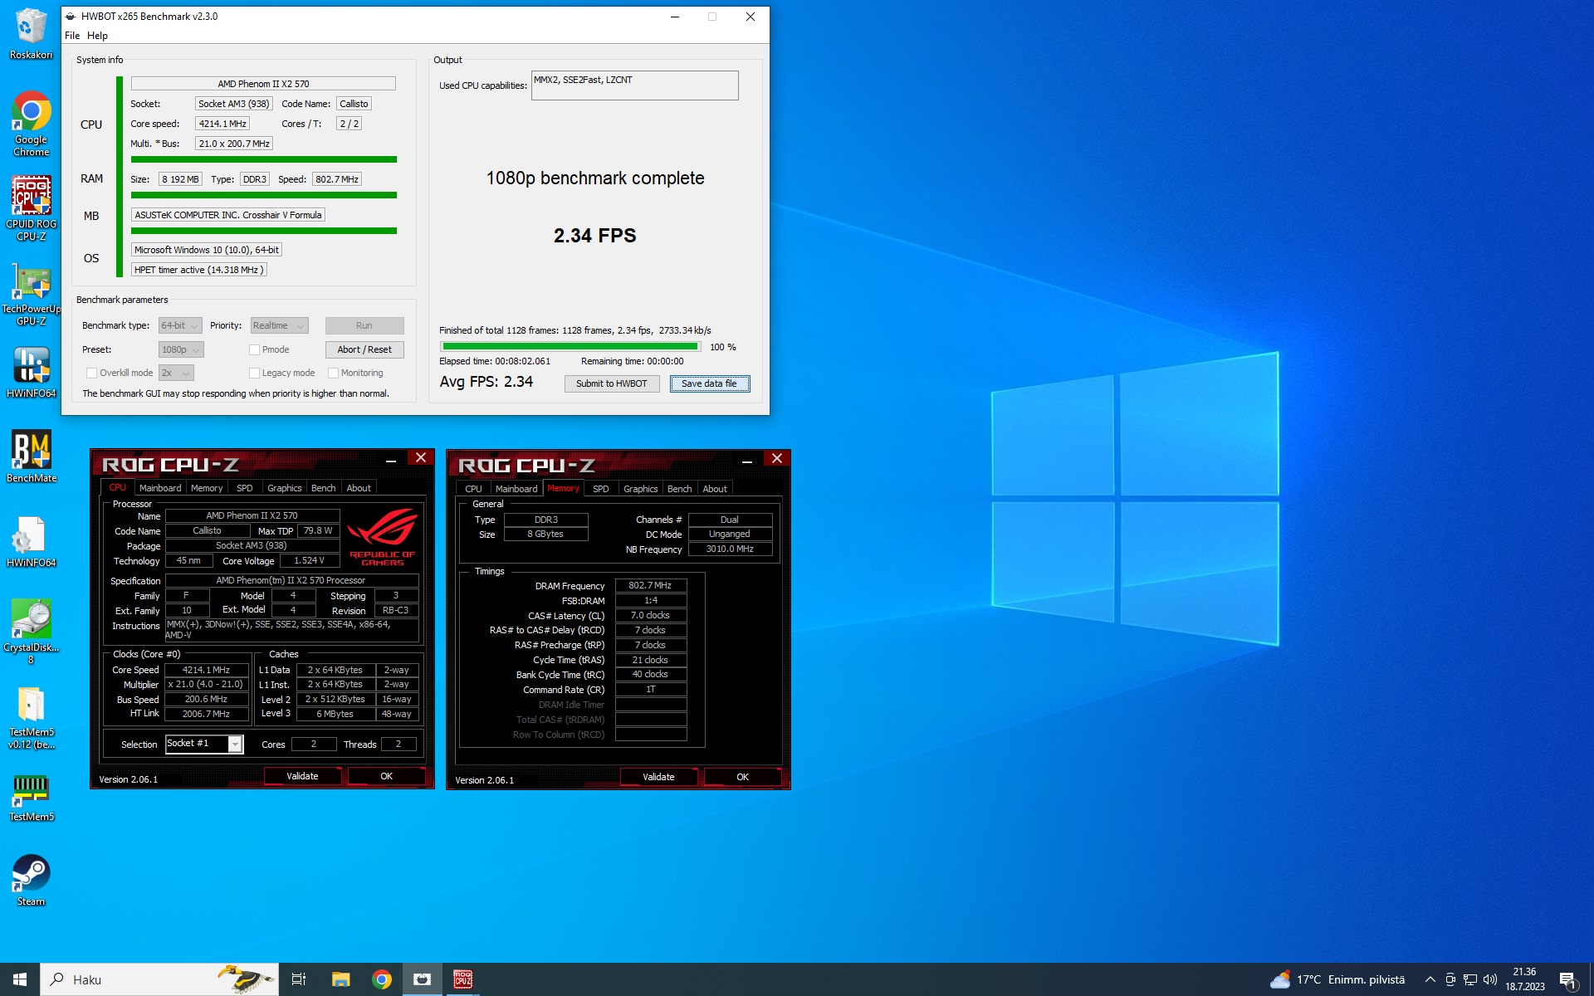Open TechPowerUp GPU-Z desktop shortcut
This screenshot has height=996, width=1594.
tap(31, 292)
